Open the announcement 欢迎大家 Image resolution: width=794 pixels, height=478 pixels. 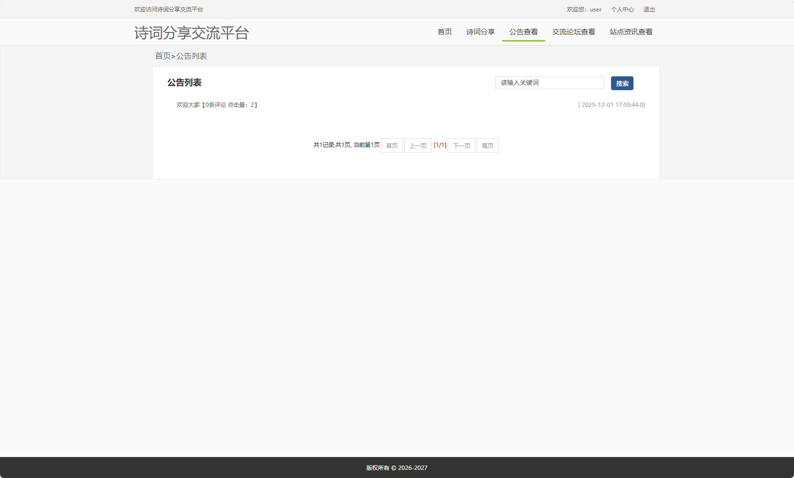click(188, 104)
